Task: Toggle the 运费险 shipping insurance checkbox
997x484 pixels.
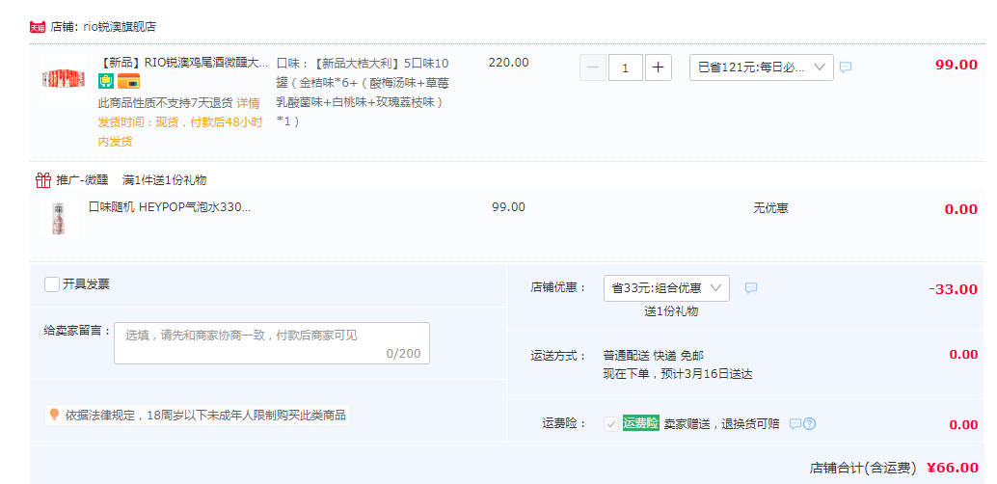Action: coord(611,423)
